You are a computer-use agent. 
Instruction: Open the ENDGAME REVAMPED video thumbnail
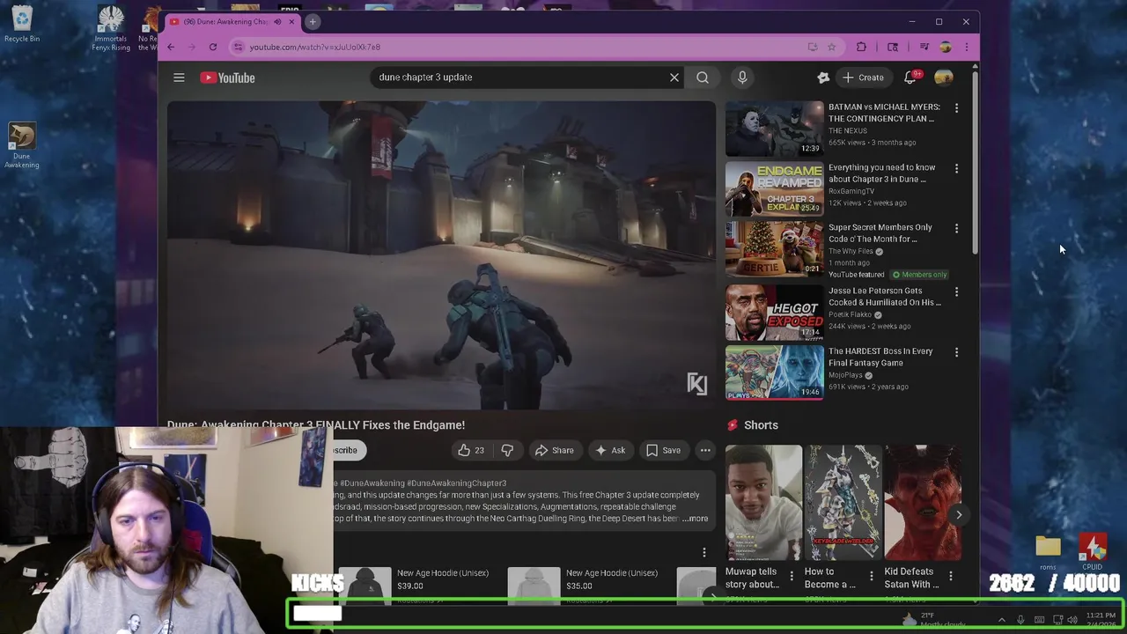click(x=774, y=188)
